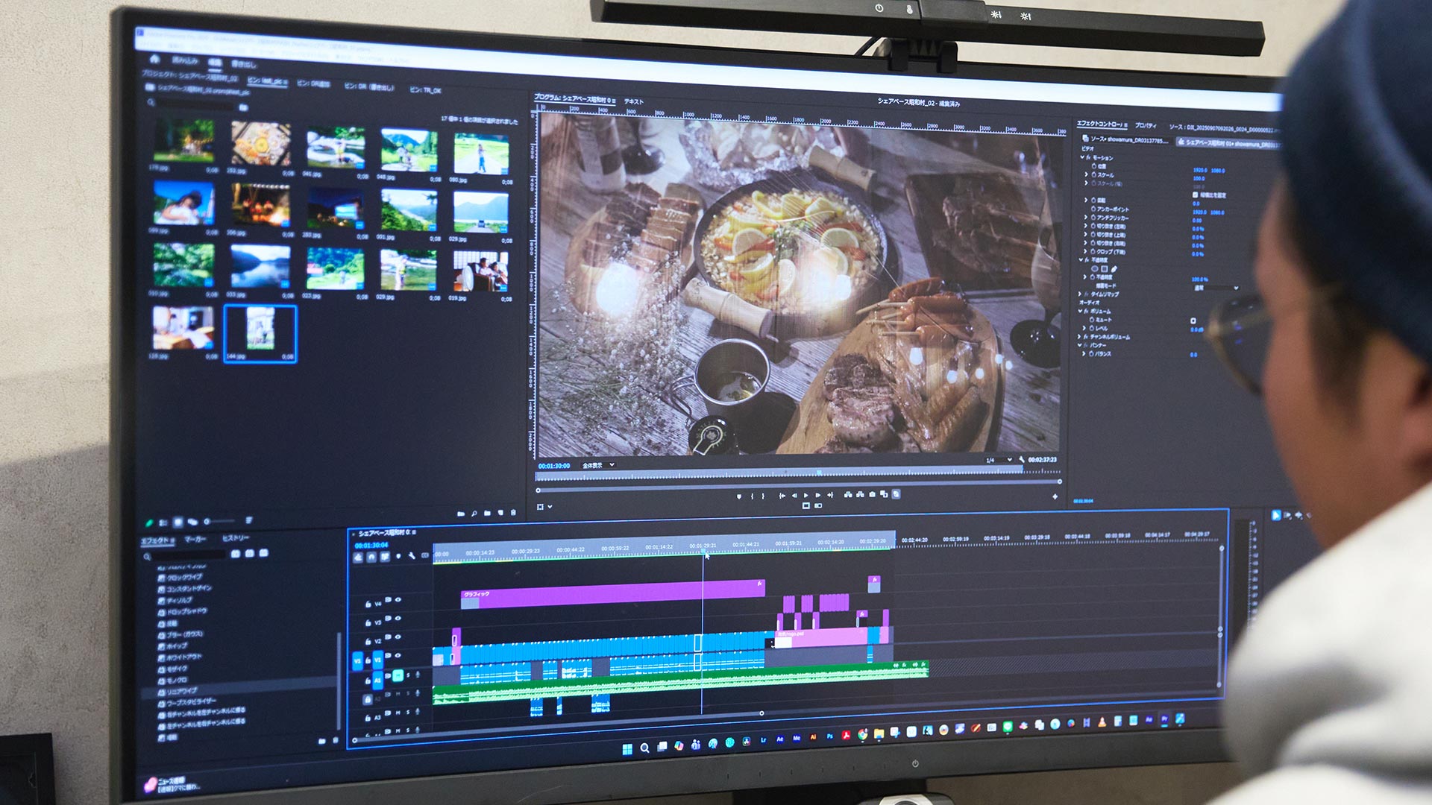
Task: Export a frame with the camera icon
Action: click(872, 494)
